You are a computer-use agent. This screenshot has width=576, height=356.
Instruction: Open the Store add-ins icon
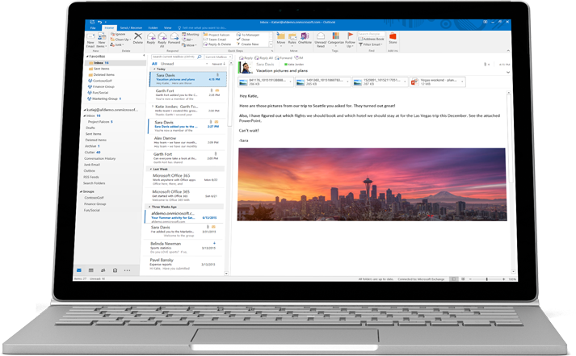[x=393, y=39]
